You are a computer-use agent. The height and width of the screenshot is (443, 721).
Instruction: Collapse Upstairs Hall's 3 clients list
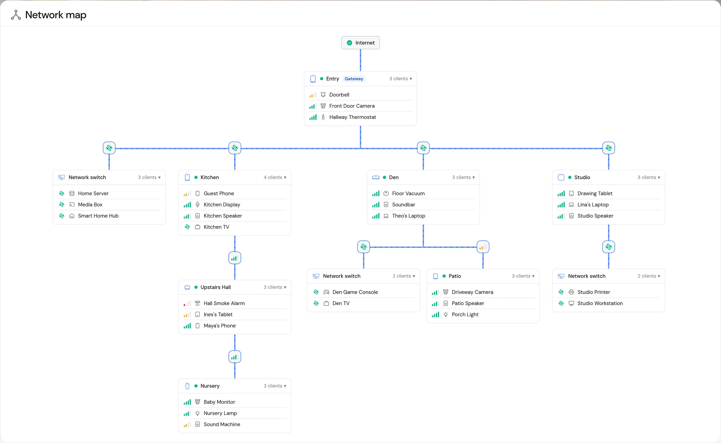pyautogui.click(x=275, y=287)
